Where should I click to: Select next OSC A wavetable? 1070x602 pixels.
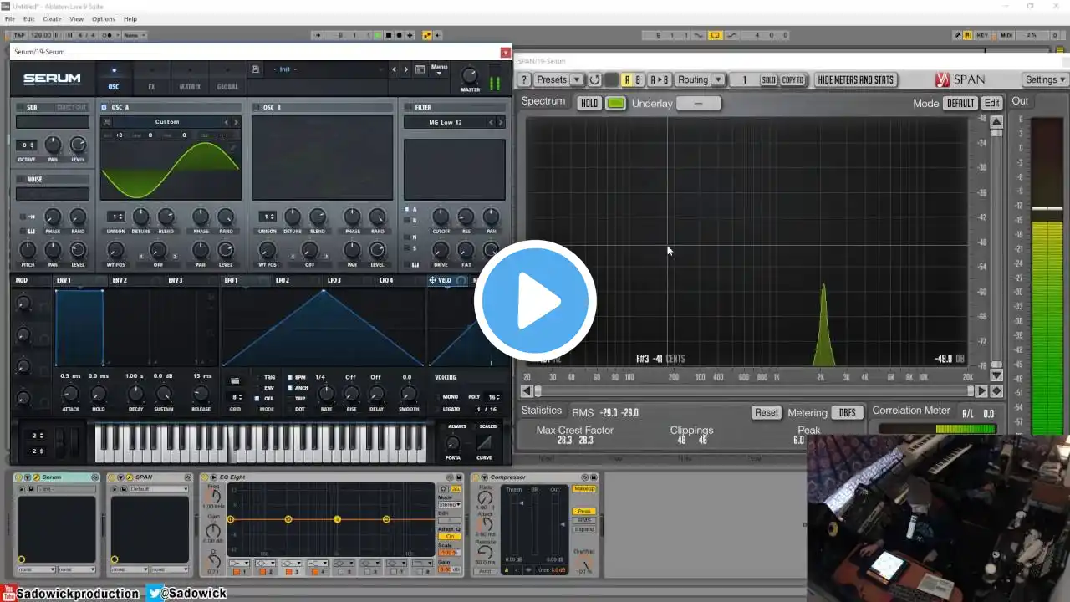236,122
